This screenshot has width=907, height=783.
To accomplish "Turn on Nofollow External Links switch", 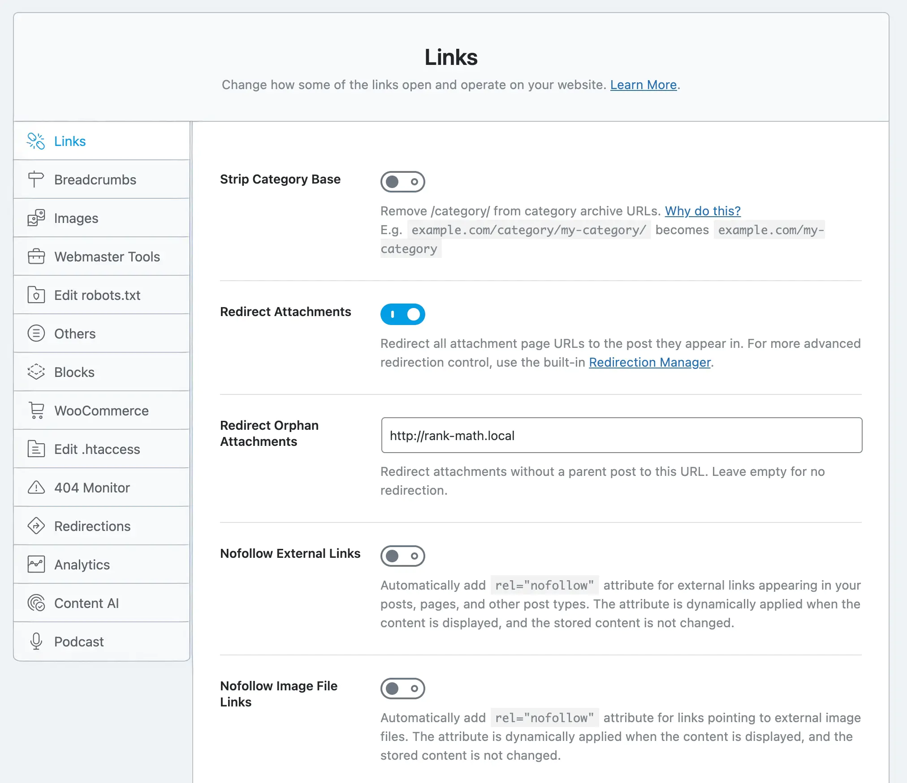I will click(x=402, y=556).
